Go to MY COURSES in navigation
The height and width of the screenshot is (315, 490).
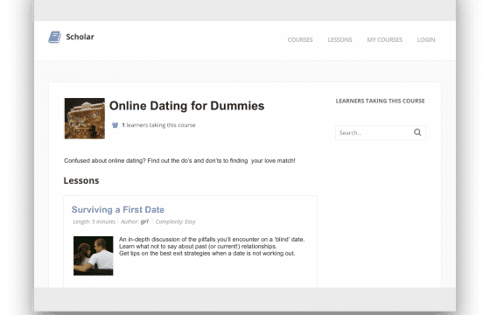(385, 39)
